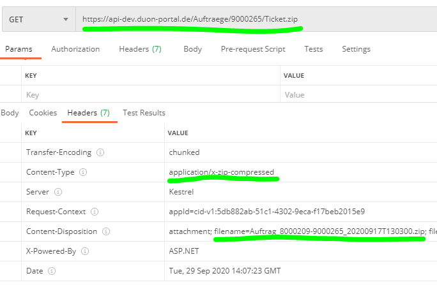The image size is (437, 285).
Task: Switch to the request Body tab
Action: [192, 49]
